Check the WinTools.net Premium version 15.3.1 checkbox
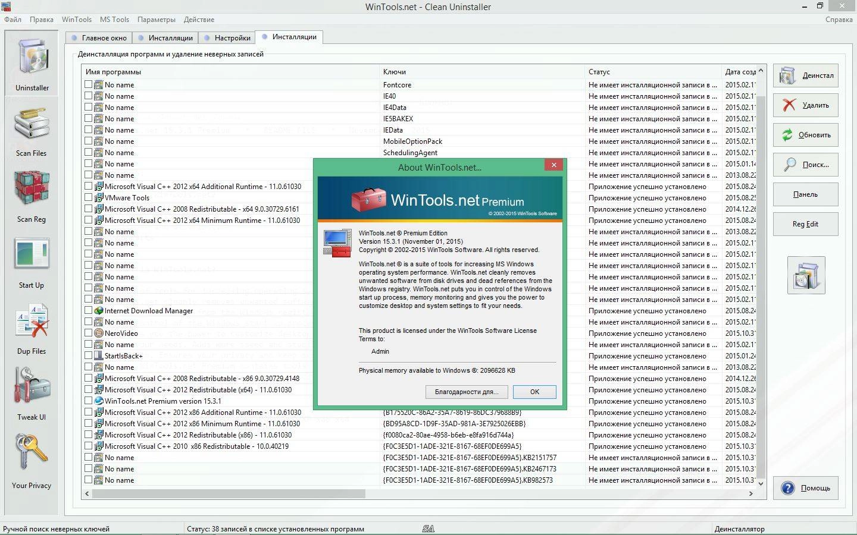 point(88,401)
